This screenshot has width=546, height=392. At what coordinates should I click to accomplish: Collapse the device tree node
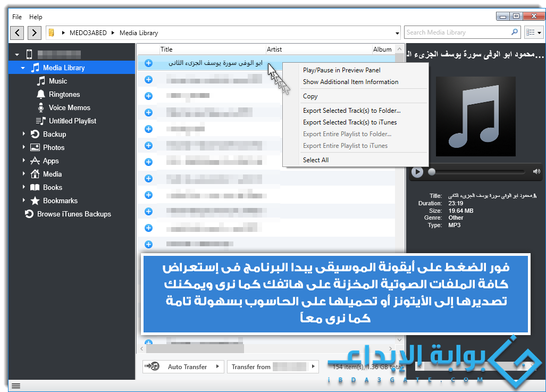(17, 54)
